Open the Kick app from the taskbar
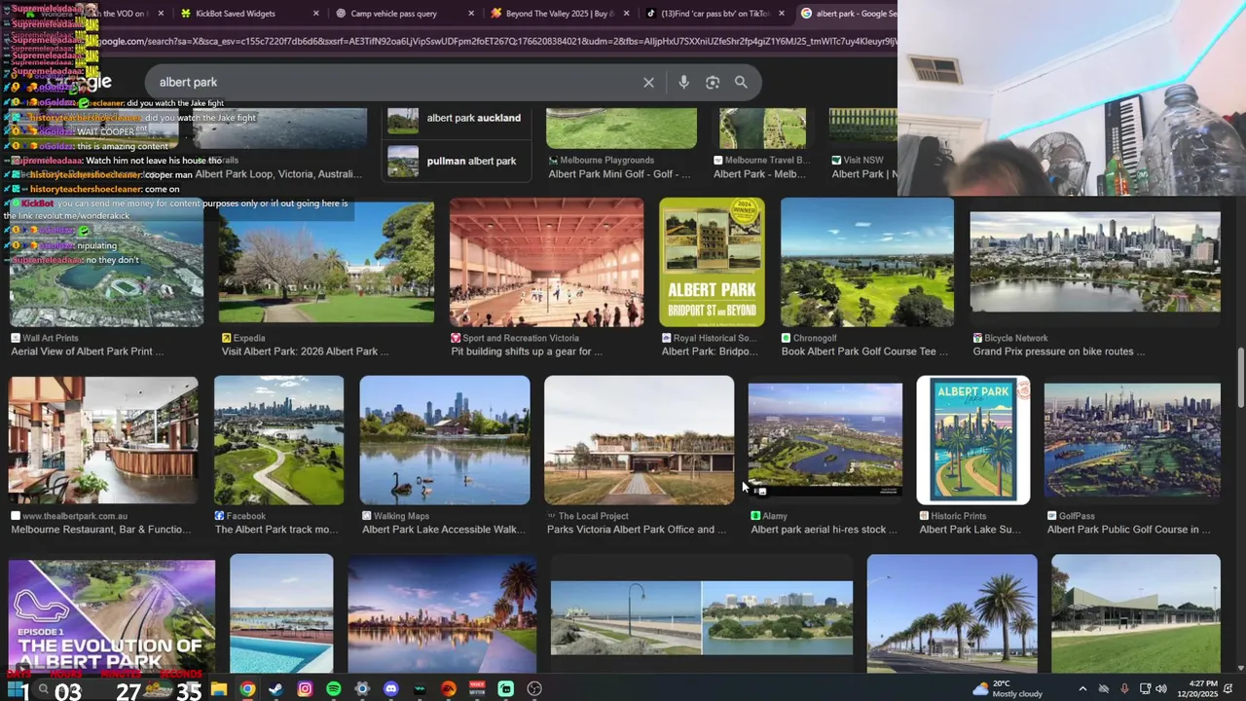The image size is (1246, 701). coord(506,689)
